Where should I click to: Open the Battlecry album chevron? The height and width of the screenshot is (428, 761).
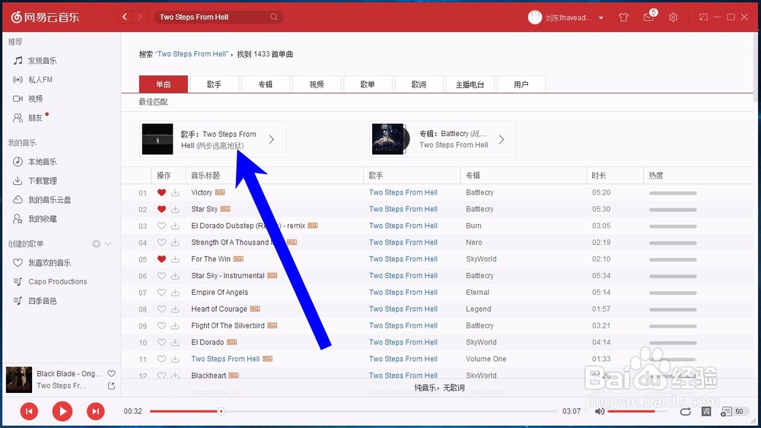[x=501, y=140]
